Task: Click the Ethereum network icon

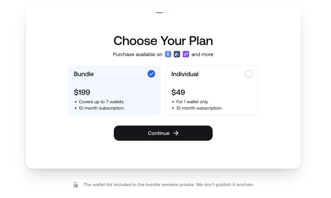Action: coord(168,54)
